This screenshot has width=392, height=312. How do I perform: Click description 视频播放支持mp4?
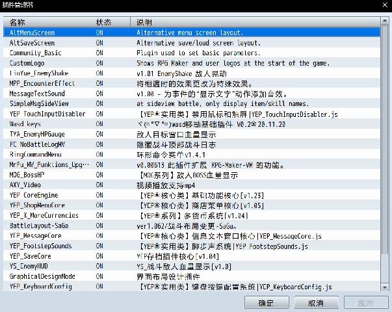pyautogui.click(x=166, y=185)
